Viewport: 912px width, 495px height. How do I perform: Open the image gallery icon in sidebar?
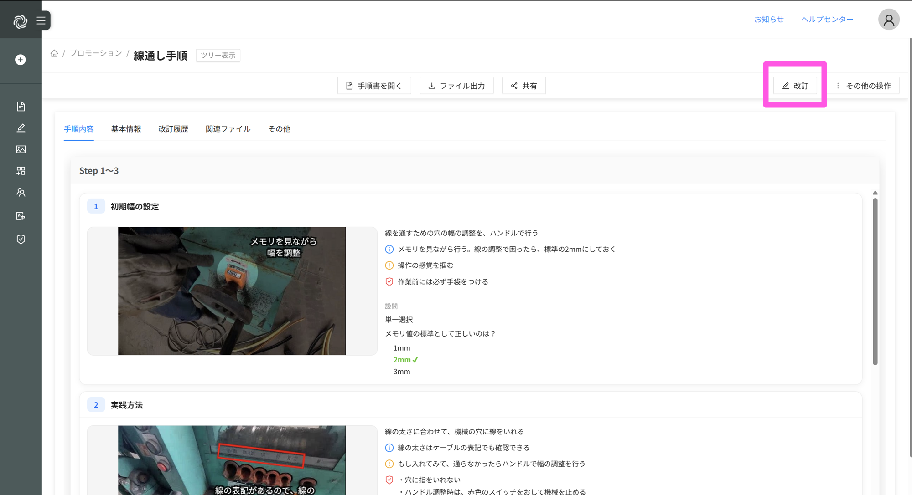[21, 149]
